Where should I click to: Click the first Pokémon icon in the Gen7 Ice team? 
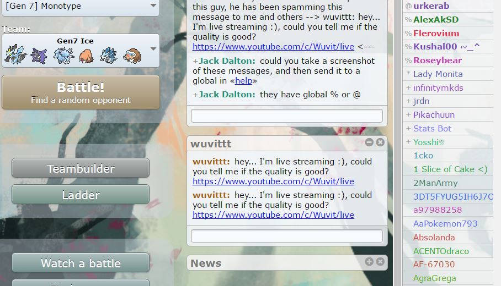[x=15, y=55]
